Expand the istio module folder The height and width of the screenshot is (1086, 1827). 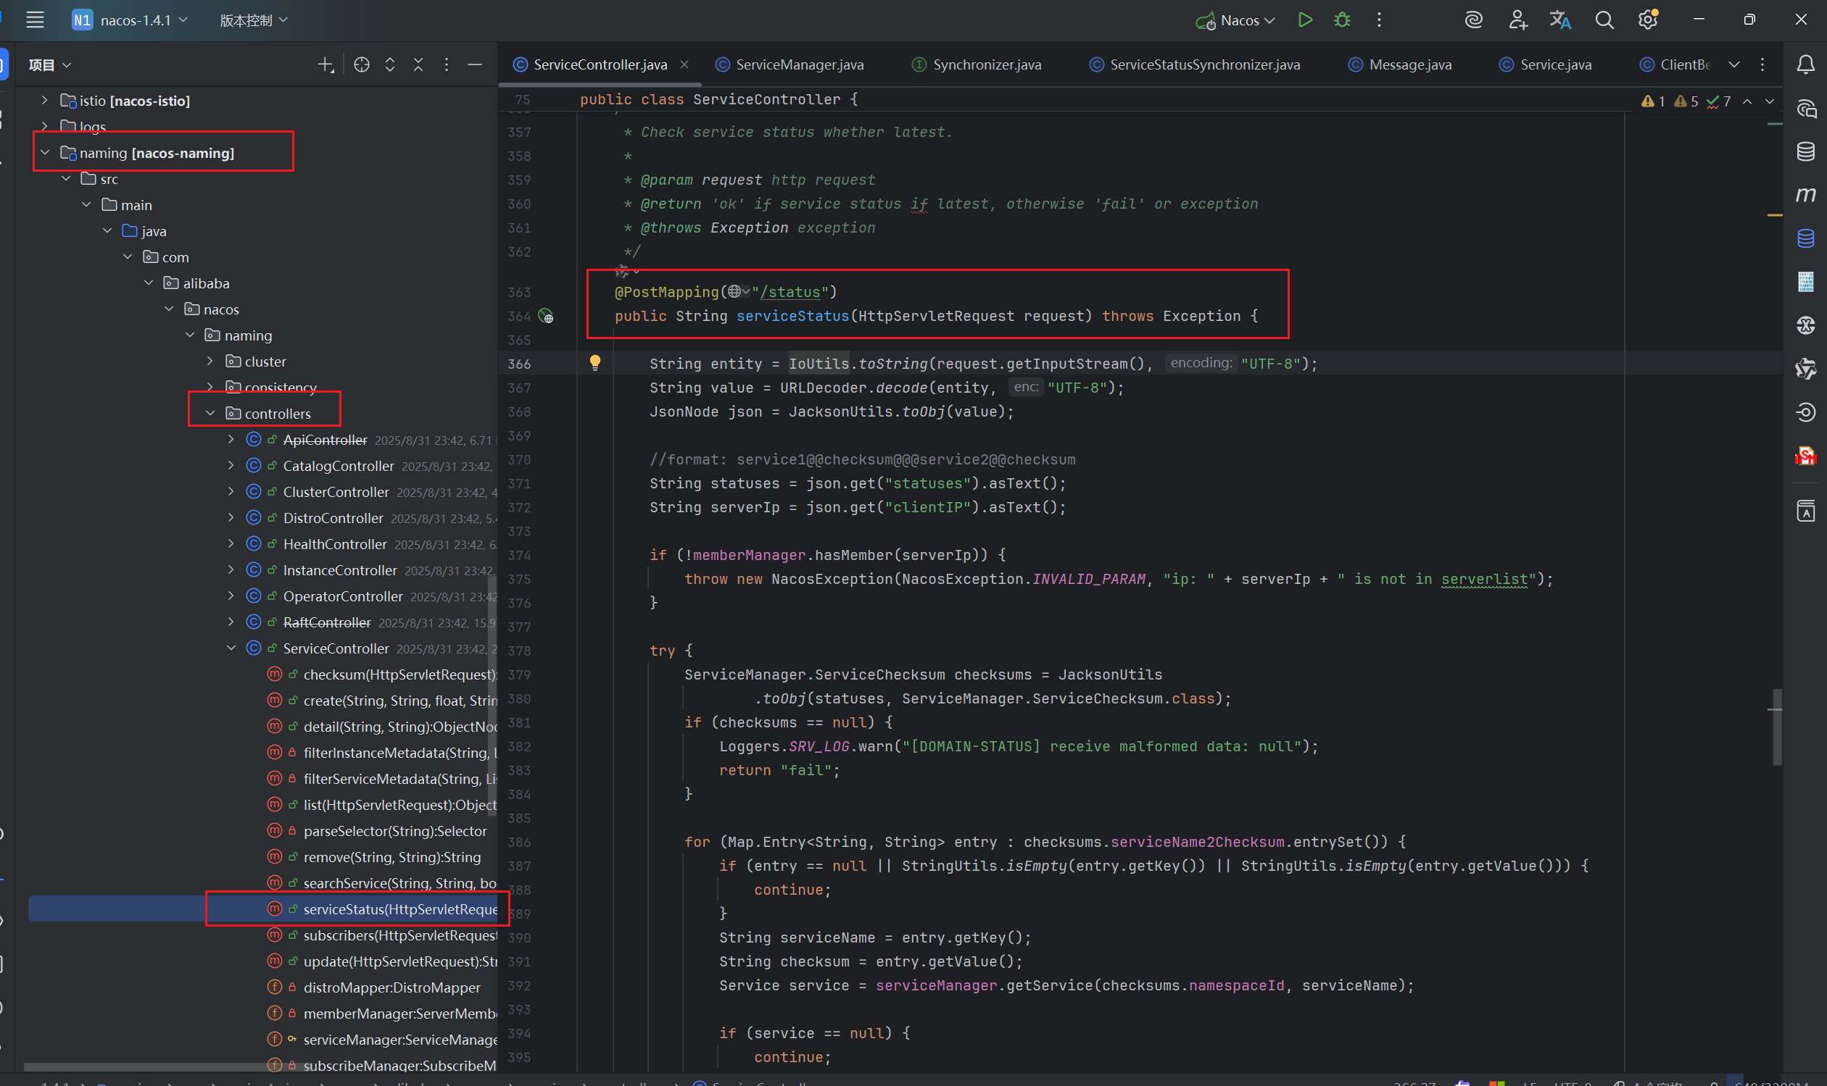[45, 100]
